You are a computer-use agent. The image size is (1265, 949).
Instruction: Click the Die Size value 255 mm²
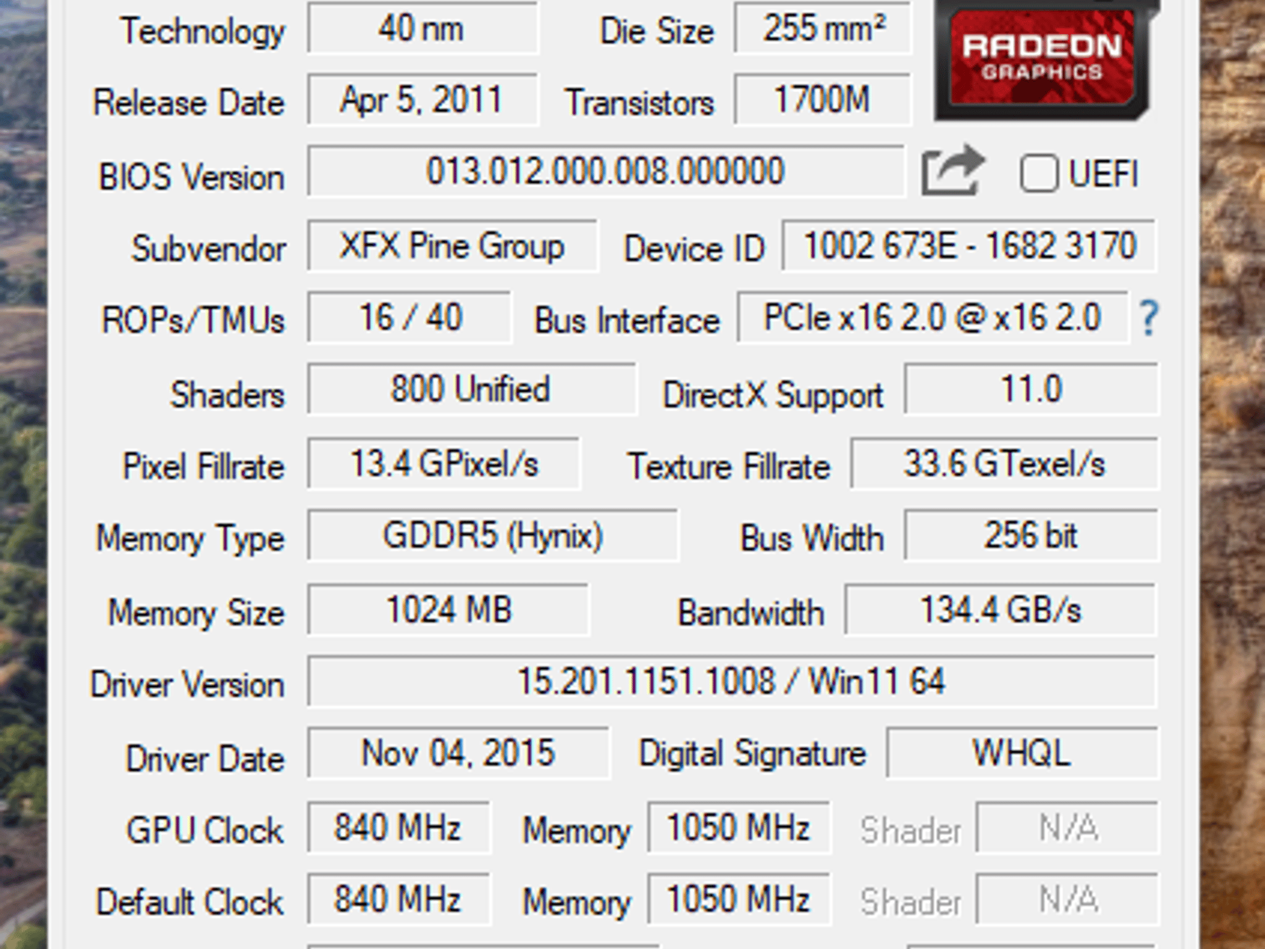point(822,28)
